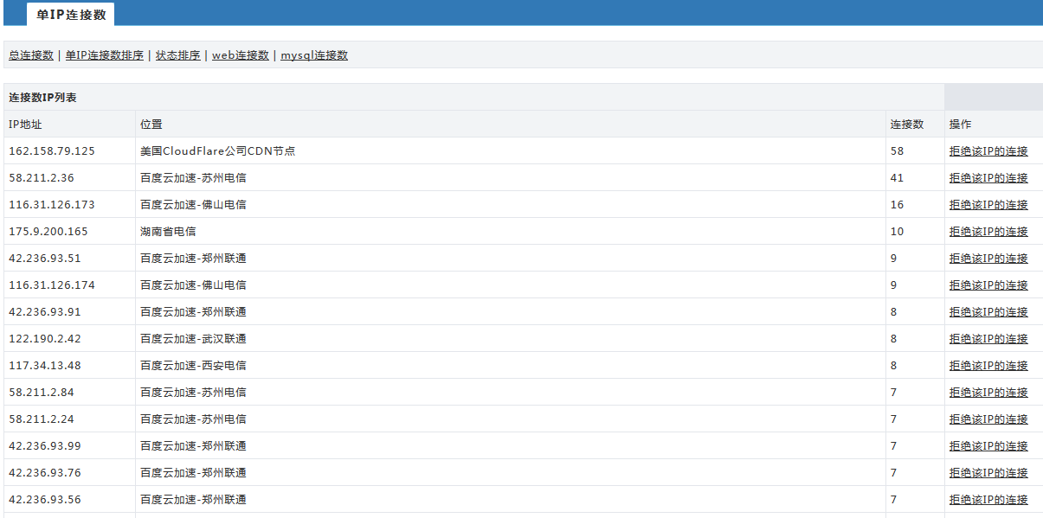
Task: Click 拒绝该IP的连接 for 58.211.2.84
Action: pos(988,393)
